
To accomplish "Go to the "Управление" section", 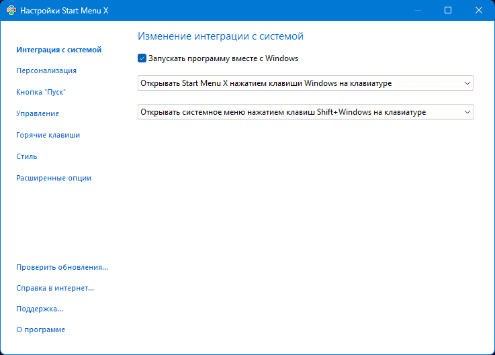I will [38, 113].
